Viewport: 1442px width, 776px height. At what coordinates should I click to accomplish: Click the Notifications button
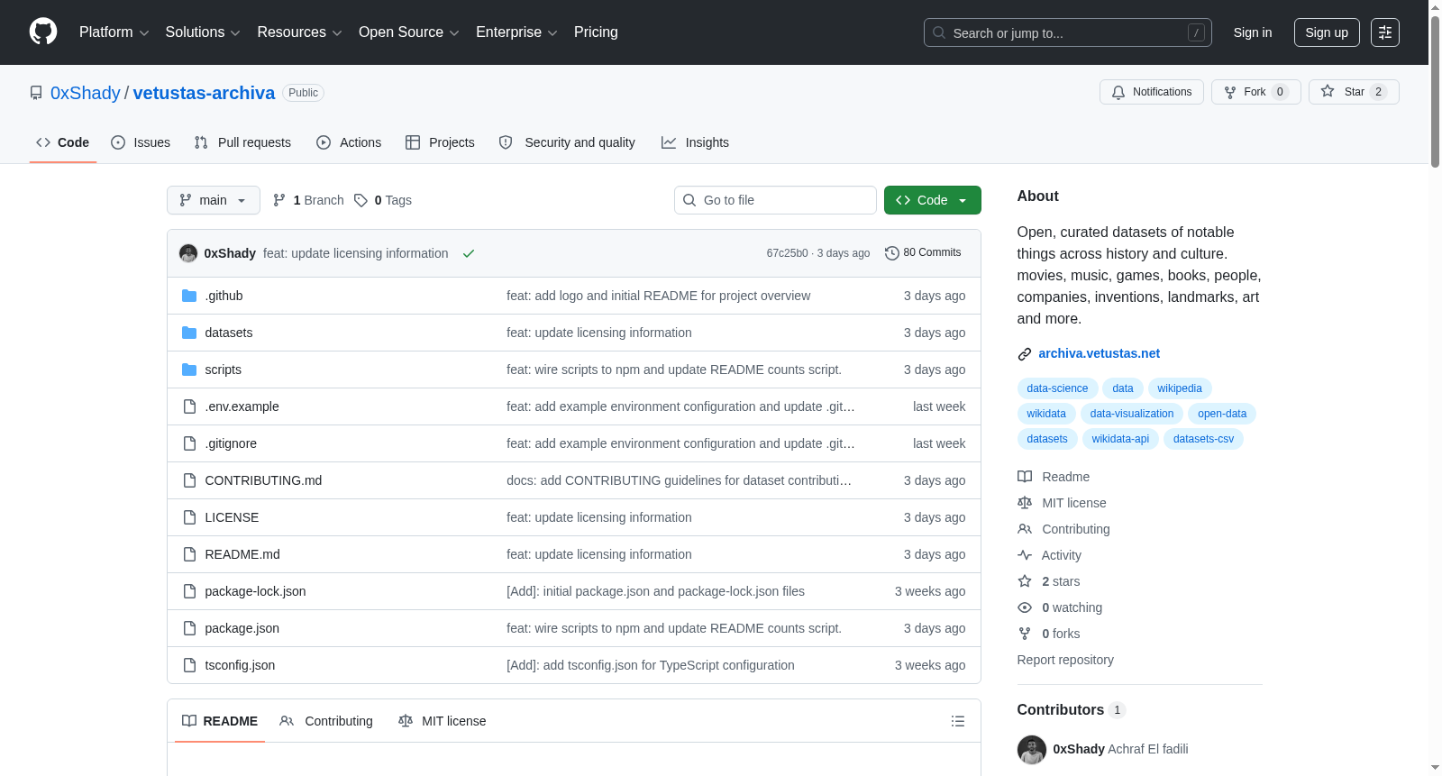[1152, 92]
